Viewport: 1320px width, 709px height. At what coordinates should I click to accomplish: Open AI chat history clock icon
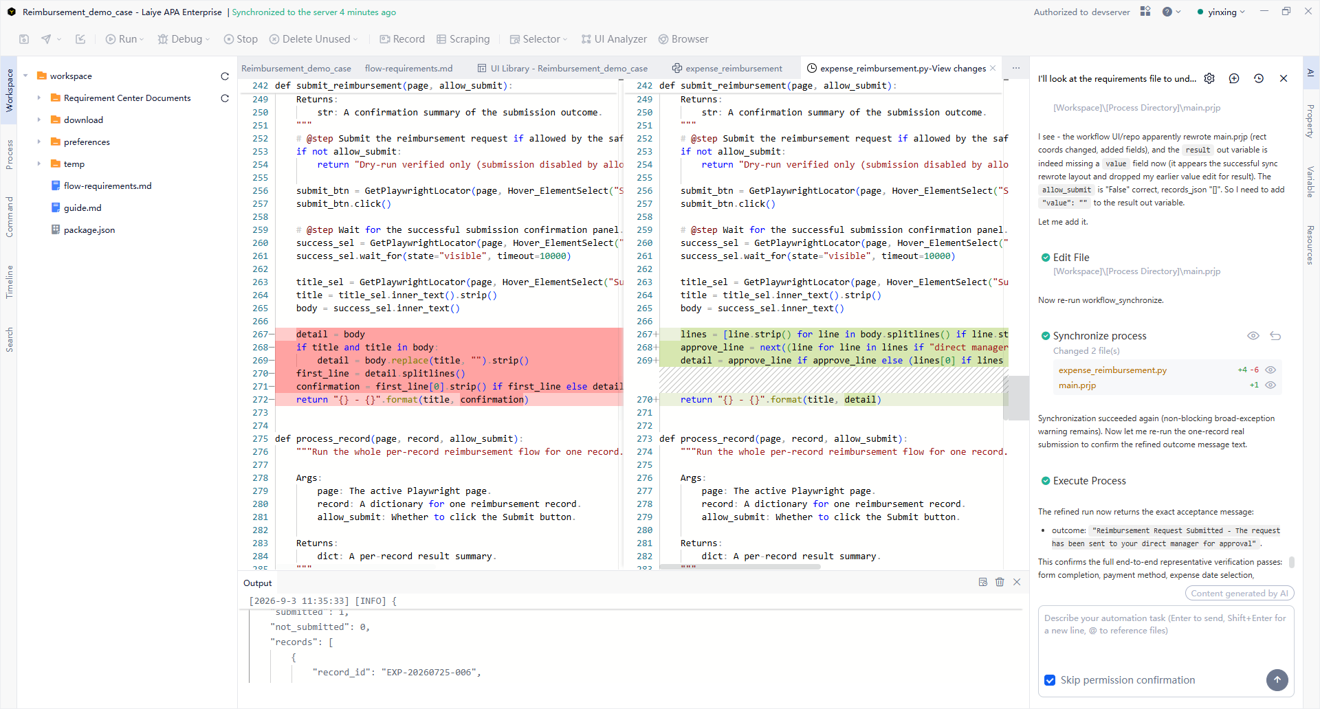click(x=1259, y=78)
